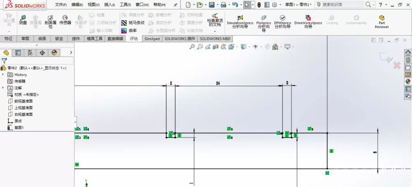The height and width of the screenshot is (187, 412).
Task: Click the Save icon
Action: coord(211,5)
